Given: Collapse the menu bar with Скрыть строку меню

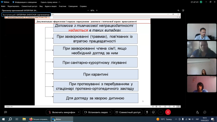Looking at the screenshot, I should [x=51, y=2].
